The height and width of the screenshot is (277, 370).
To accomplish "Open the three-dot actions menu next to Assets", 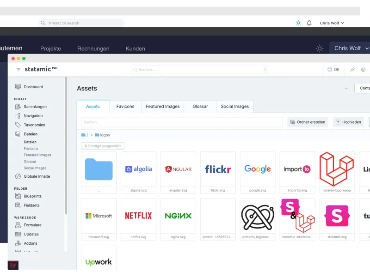I will pyautogui.click(x=346, y=88).
